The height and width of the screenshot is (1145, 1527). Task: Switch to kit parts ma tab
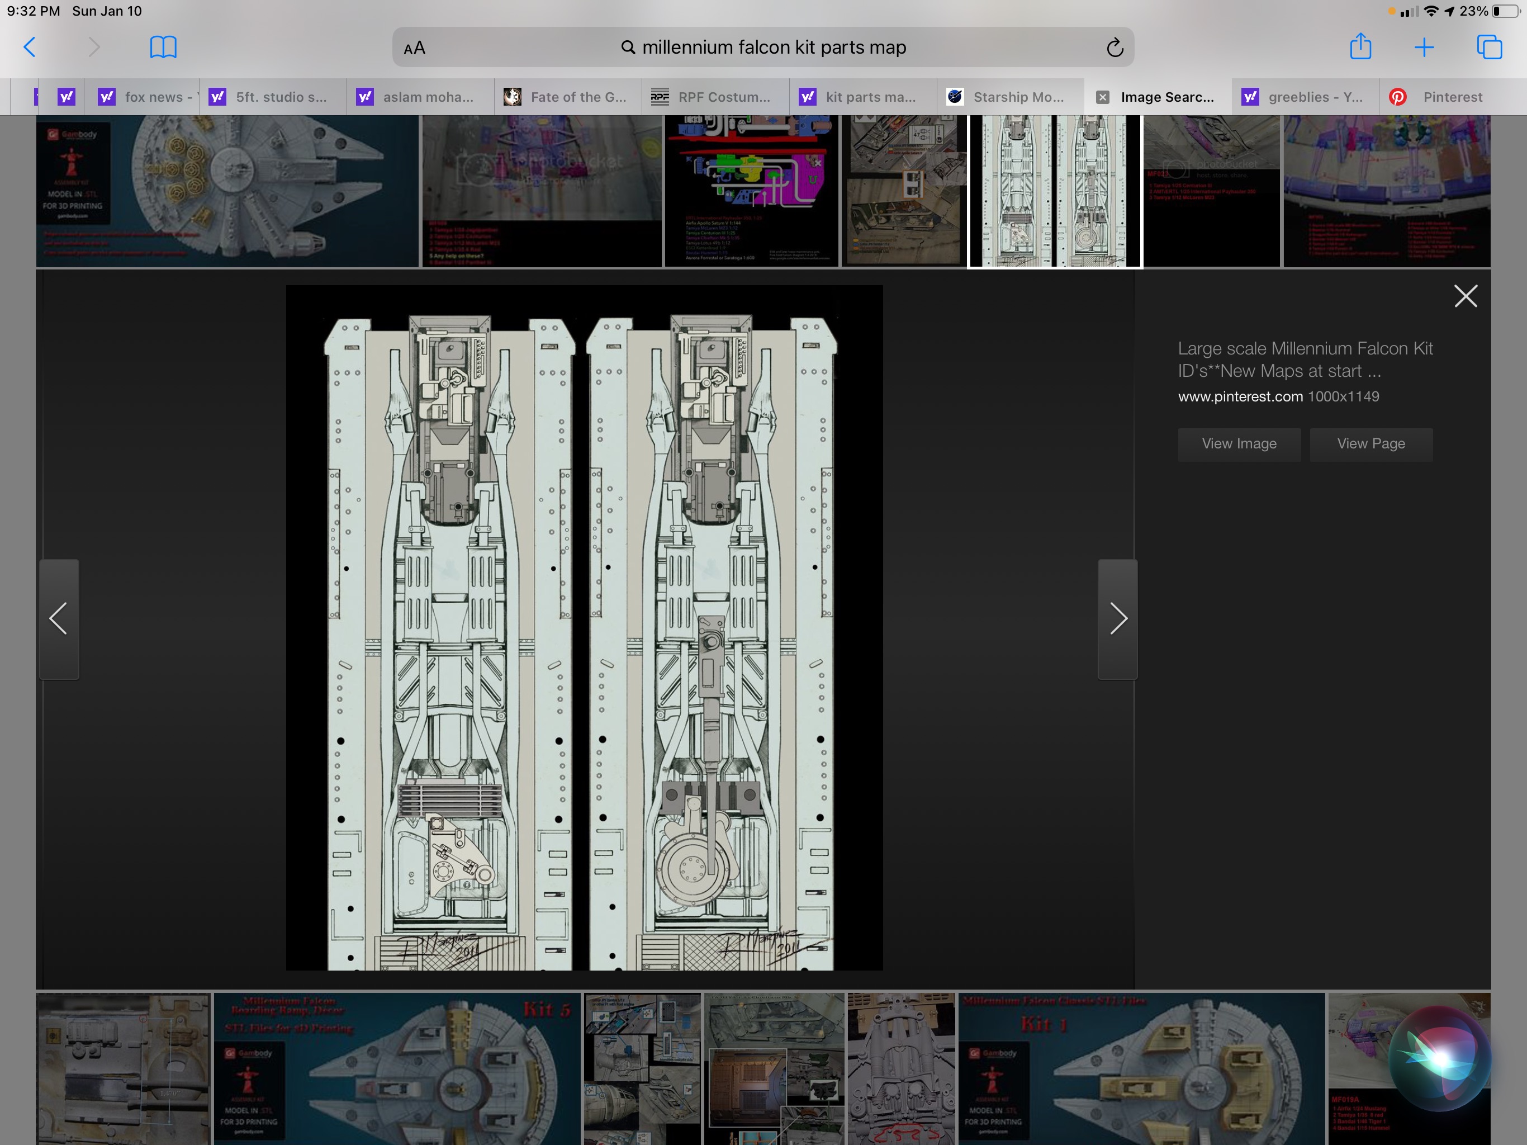(863, 97)
